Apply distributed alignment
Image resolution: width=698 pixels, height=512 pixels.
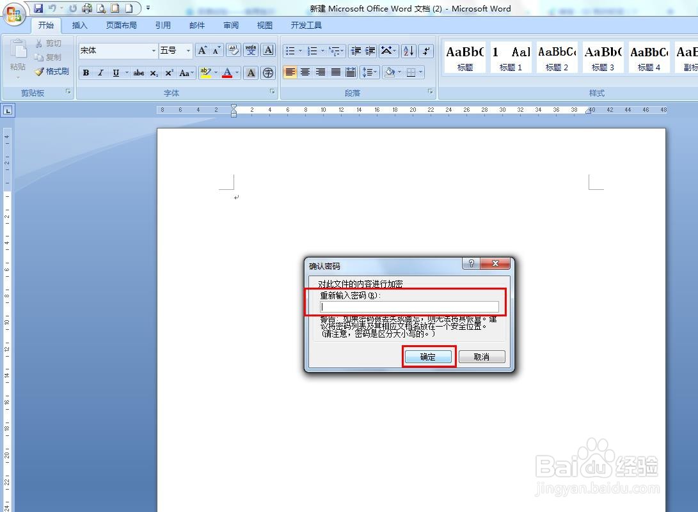point(351,72)
